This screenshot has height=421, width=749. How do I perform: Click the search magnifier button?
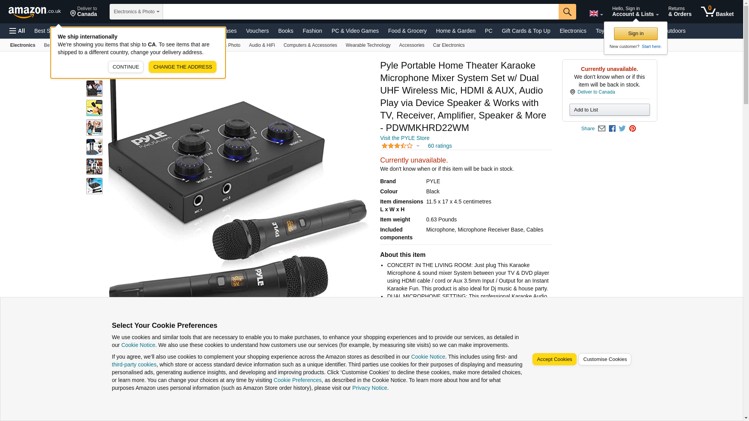coord(567,12)
